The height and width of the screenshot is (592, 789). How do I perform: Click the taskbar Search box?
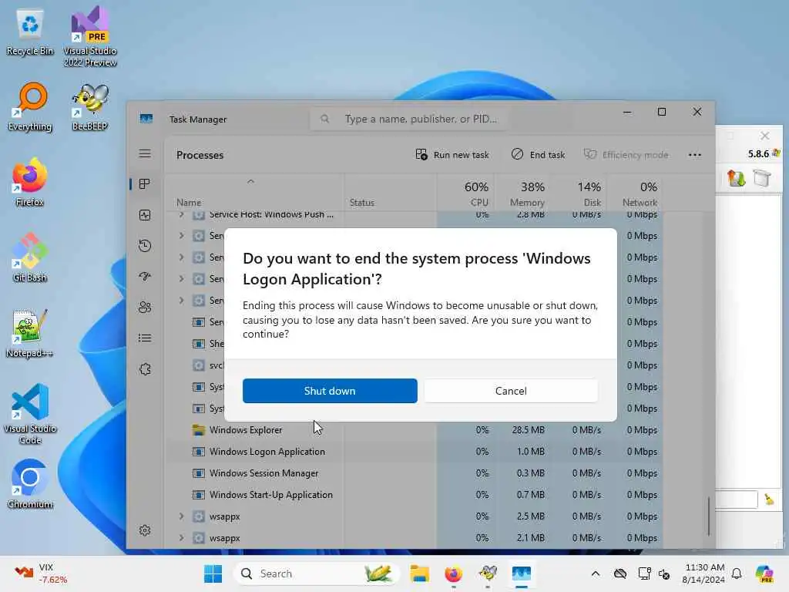pos(317,573)
